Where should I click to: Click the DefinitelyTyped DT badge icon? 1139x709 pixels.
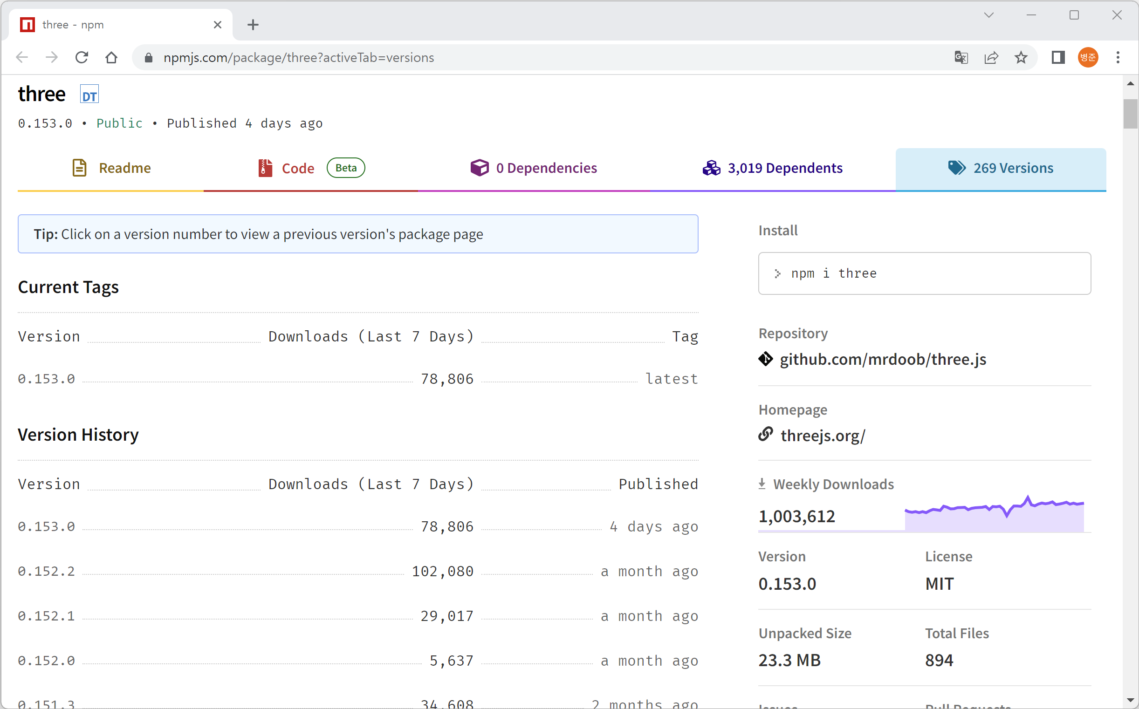click(x=89, y=95)
